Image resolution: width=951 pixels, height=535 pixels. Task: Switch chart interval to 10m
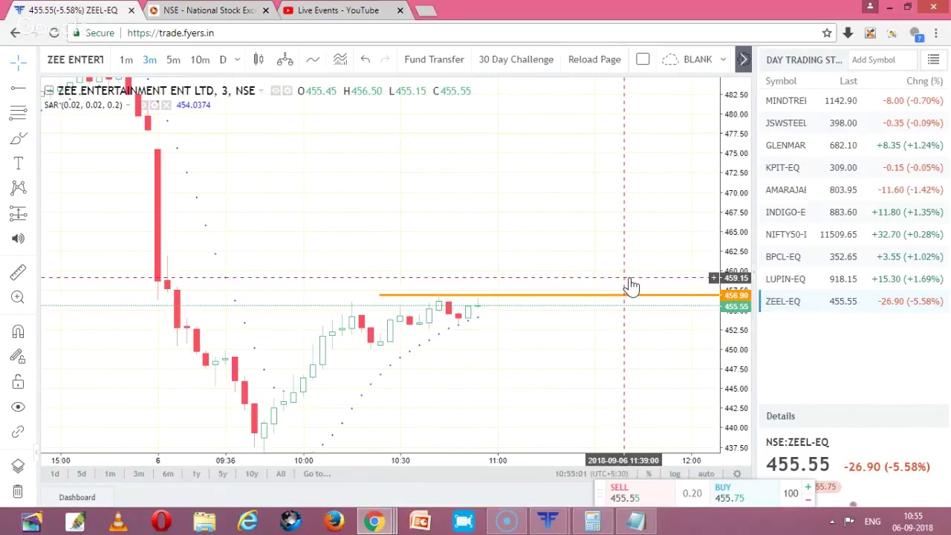click(200, 59)
